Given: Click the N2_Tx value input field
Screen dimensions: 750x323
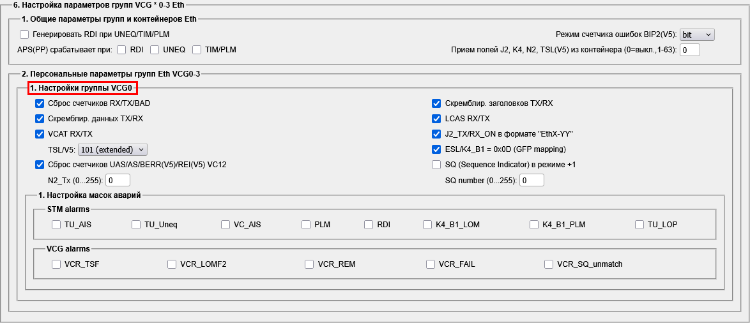Looking at the screenshot, I should 118,180.
